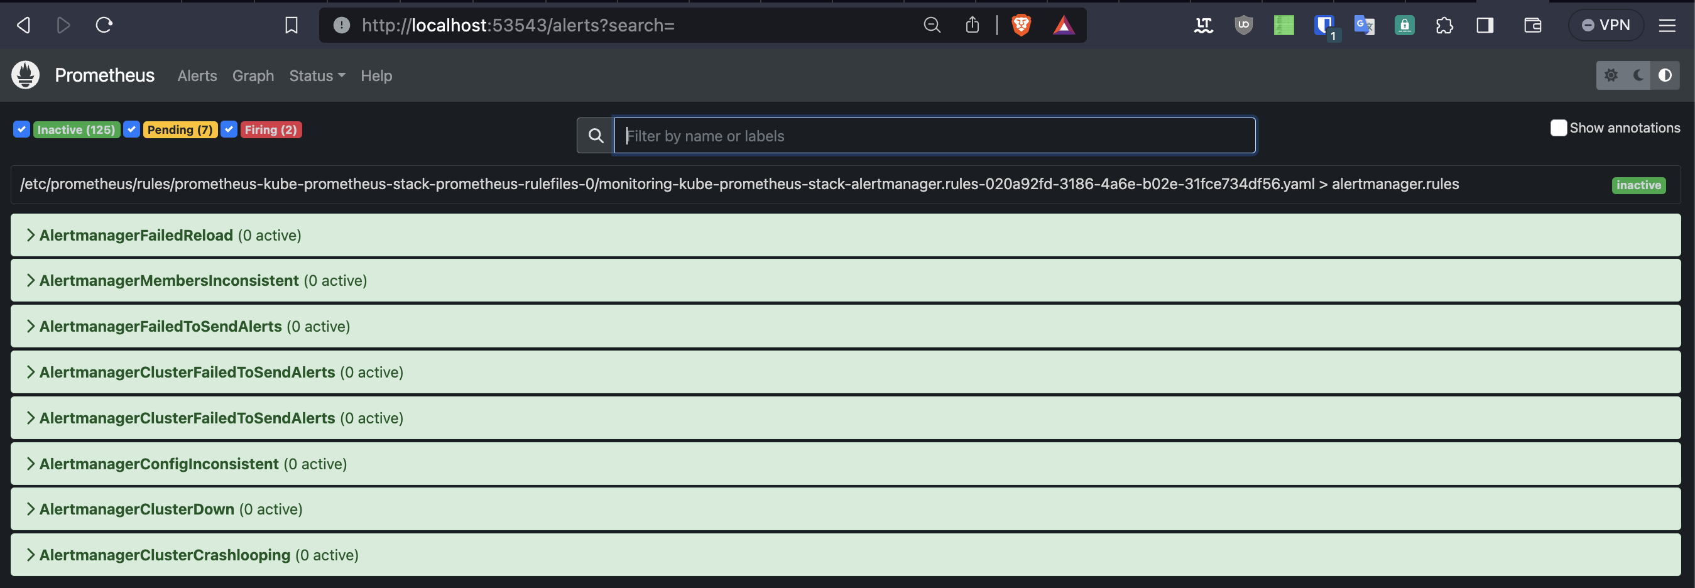1695x588 pixels.
Task: Click the JT extension icon in toolbar
Action: pos(1203,25)
